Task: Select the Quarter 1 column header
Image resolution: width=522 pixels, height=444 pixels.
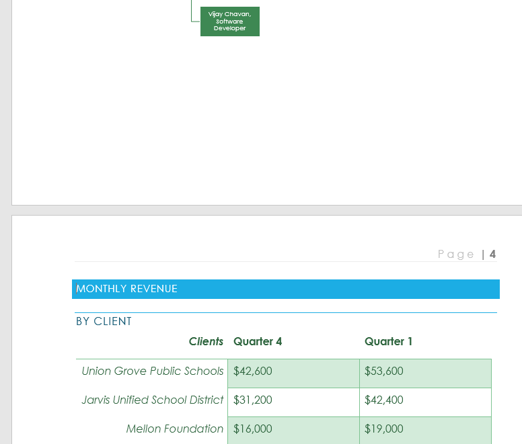Action: tap(388, 341)
